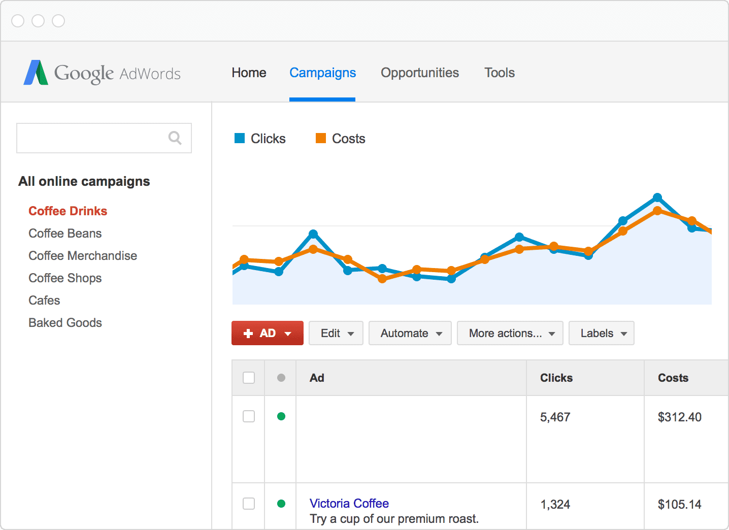The height and width of the screenshot is (530, 729).
Task: Click green status dot in 5,467 clicks row
Action: (281, 416)
